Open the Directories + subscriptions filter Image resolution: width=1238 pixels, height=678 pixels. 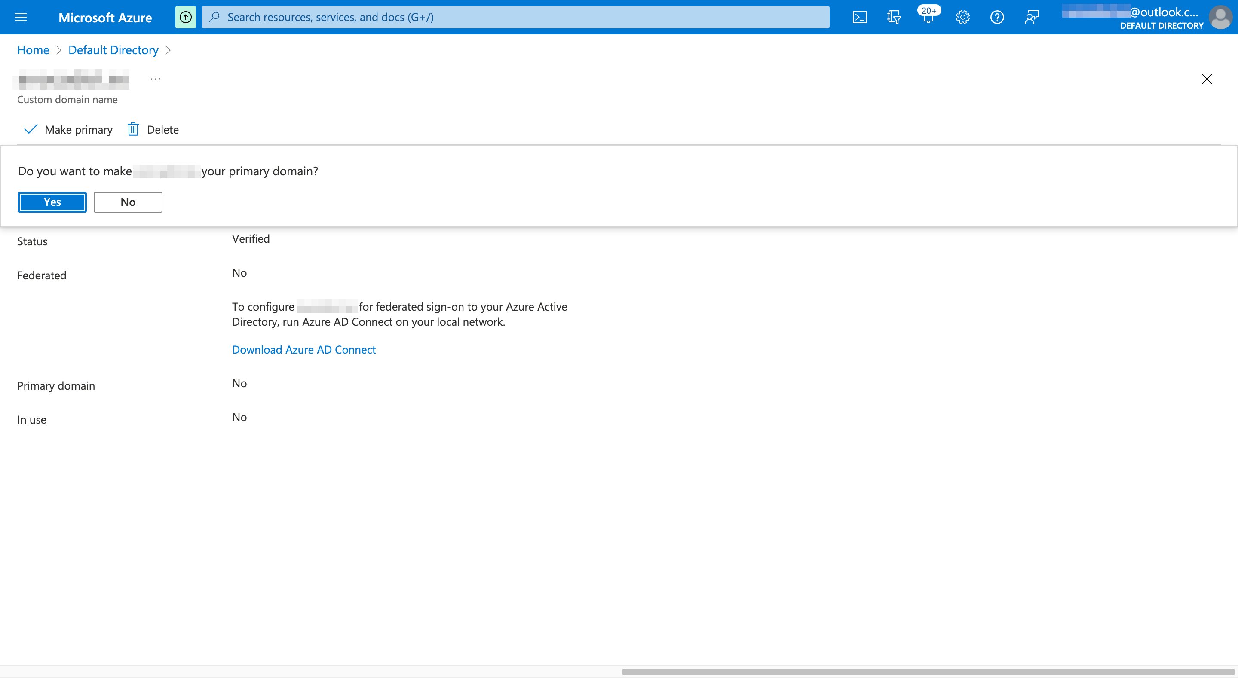(894, 17)
